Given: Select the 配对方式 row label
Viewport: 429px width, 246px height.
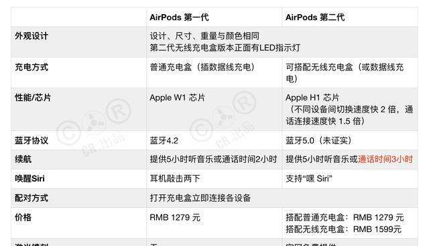Looking at the screenshot, I should point(32,198).
